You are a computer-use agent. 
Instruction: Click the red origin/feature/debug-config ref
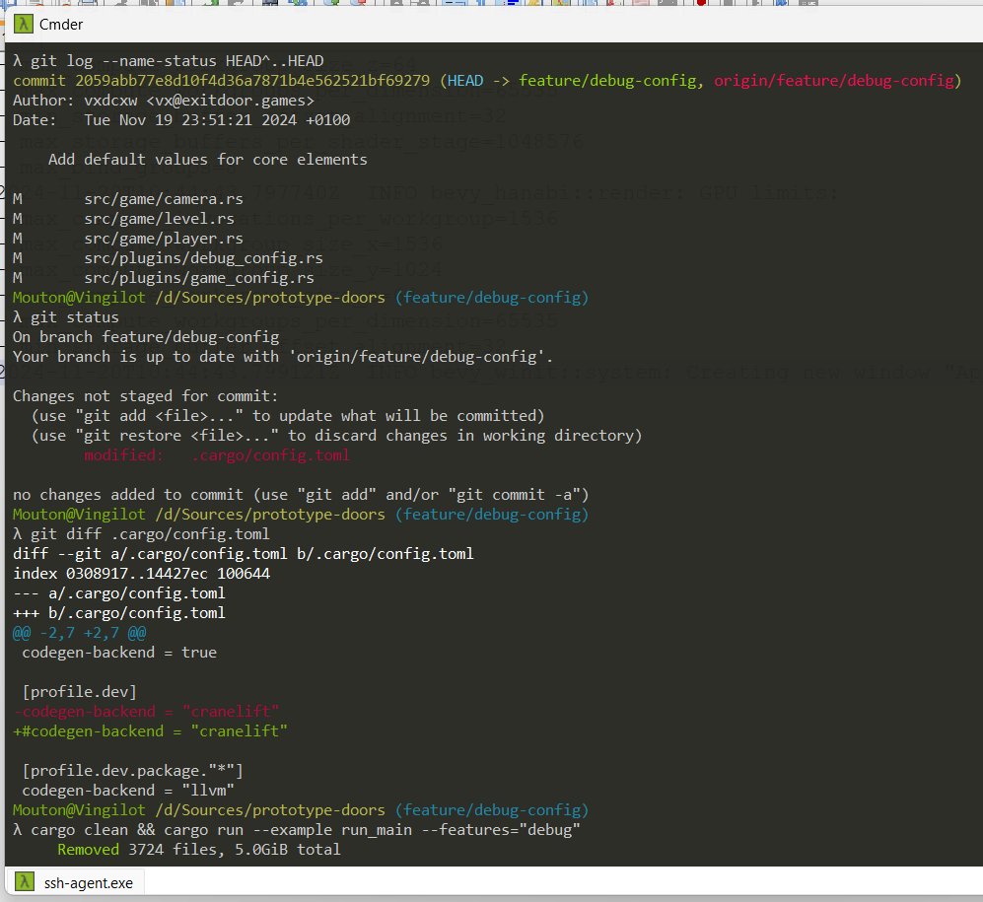click(x=834, y=81)
